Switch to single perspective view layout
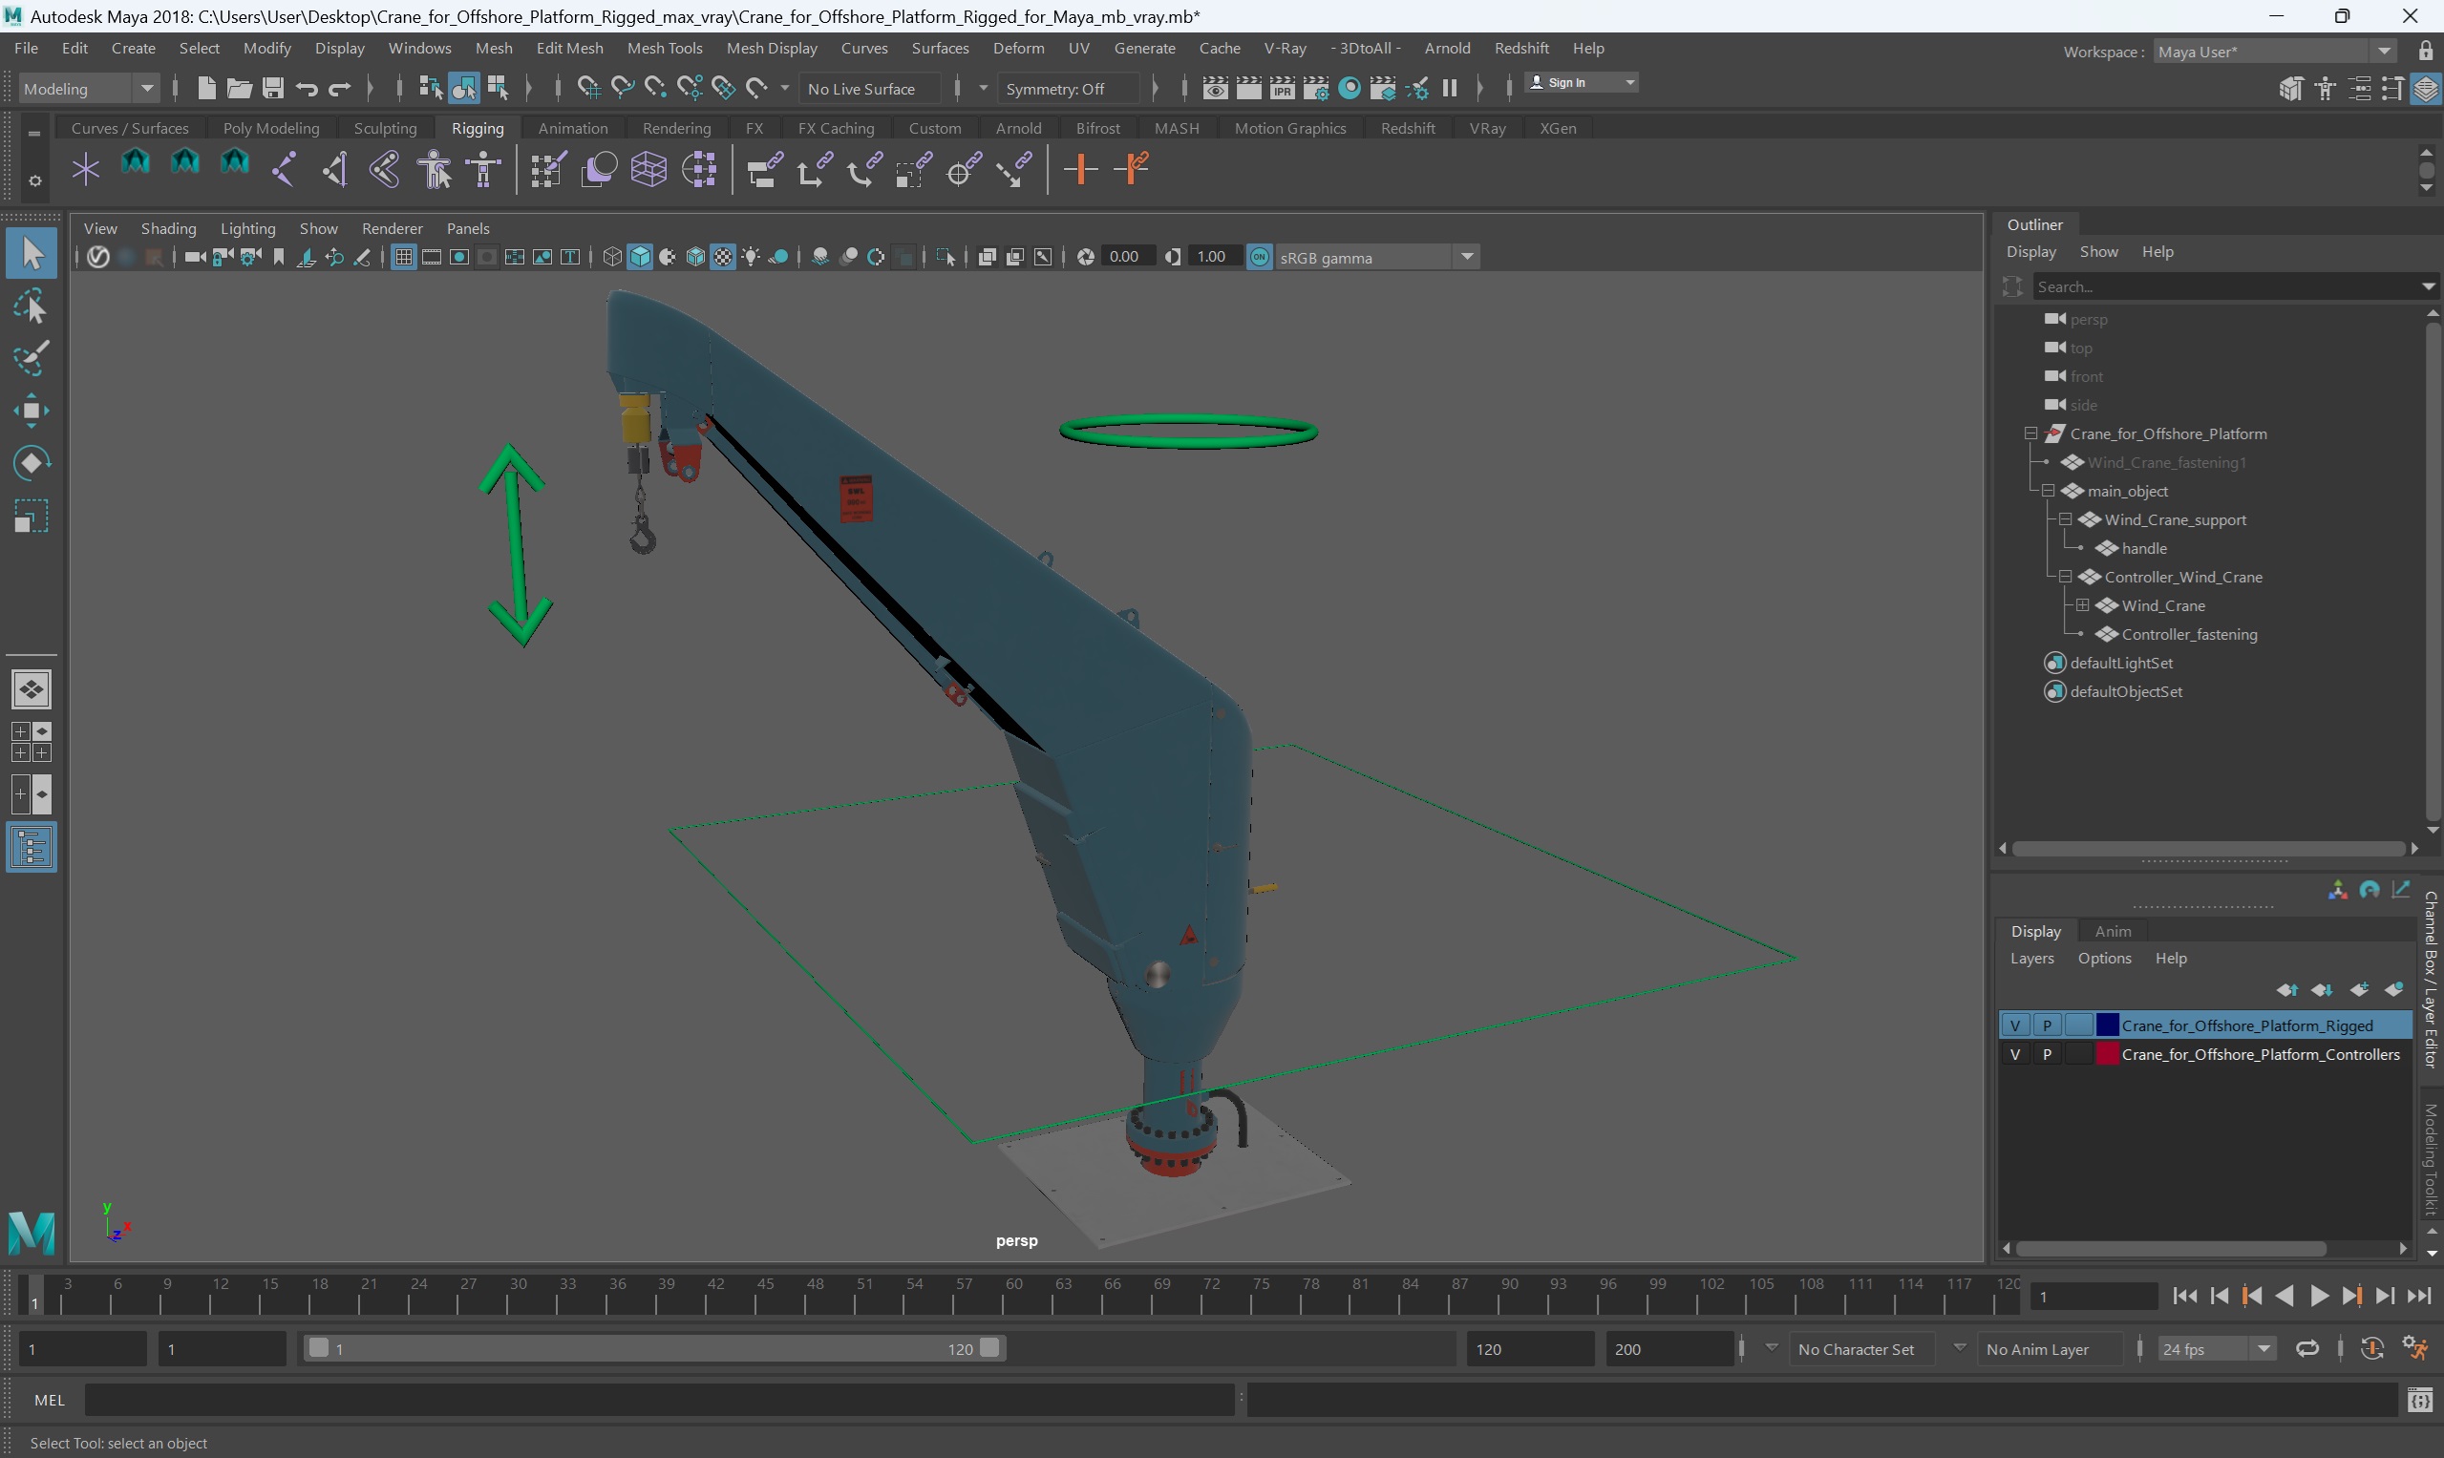2444x1458 pixels. tap(32, 688)
